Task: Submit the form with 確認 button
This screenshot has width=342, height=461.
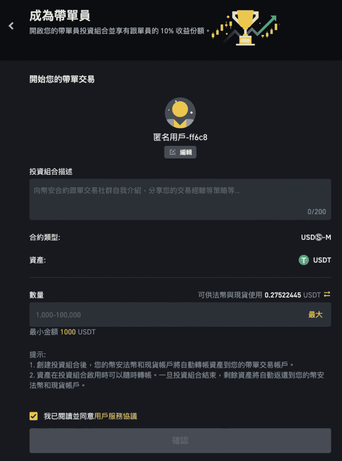Action: 180,440
